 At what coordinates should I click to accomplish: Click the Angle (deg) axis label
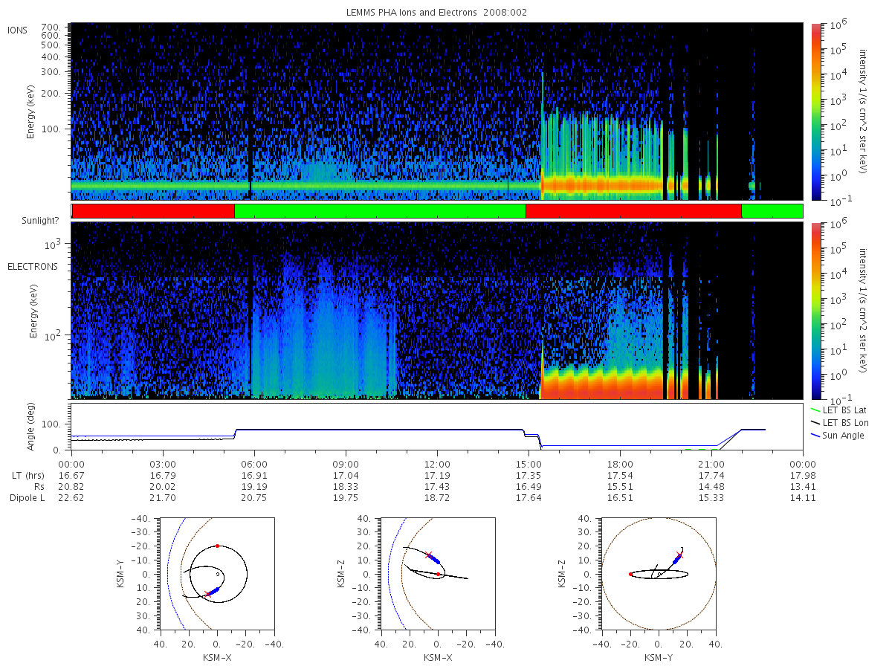[x=33, y=426]
